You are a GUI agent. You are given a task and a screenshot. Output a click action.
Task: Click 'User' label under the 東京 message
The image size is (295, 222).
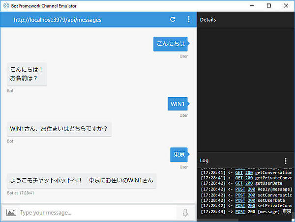coord(183,167)
